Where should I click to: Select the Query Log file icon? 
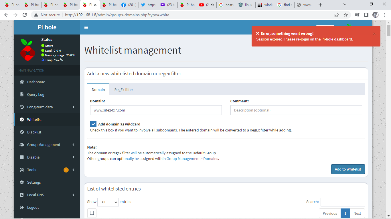[x=21, y=94]
